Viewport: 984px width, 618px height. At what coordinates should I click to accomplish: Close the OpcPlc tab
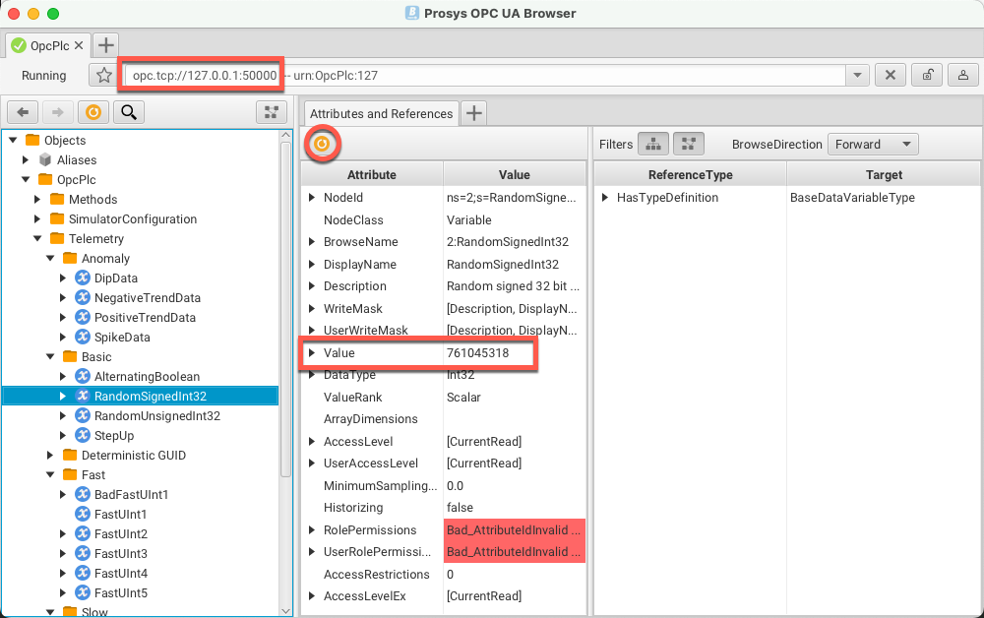pyautogui.click(x=79, y=45)
